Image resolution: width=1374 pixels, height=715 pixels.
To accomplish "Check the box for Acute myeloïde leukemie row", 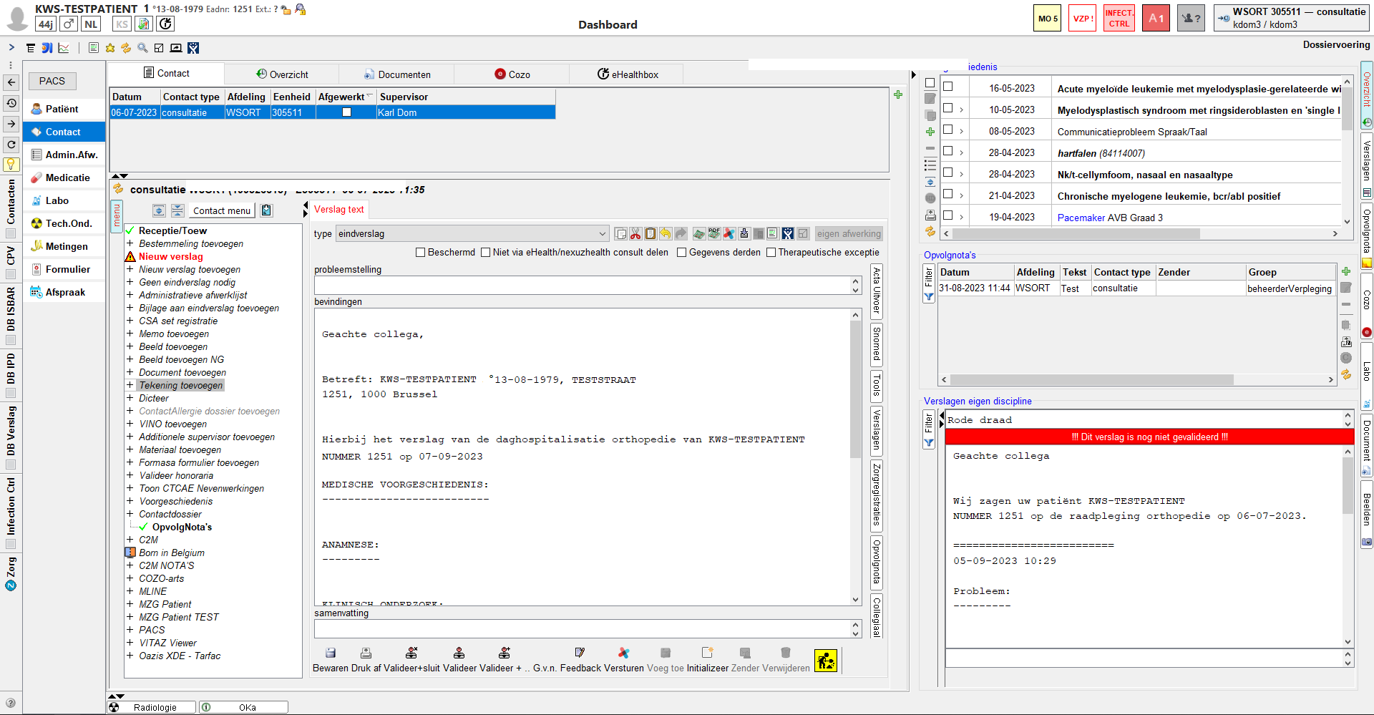I will (x=948, y=87).
